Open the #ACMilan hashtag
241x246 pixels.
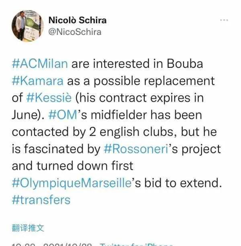40,64
